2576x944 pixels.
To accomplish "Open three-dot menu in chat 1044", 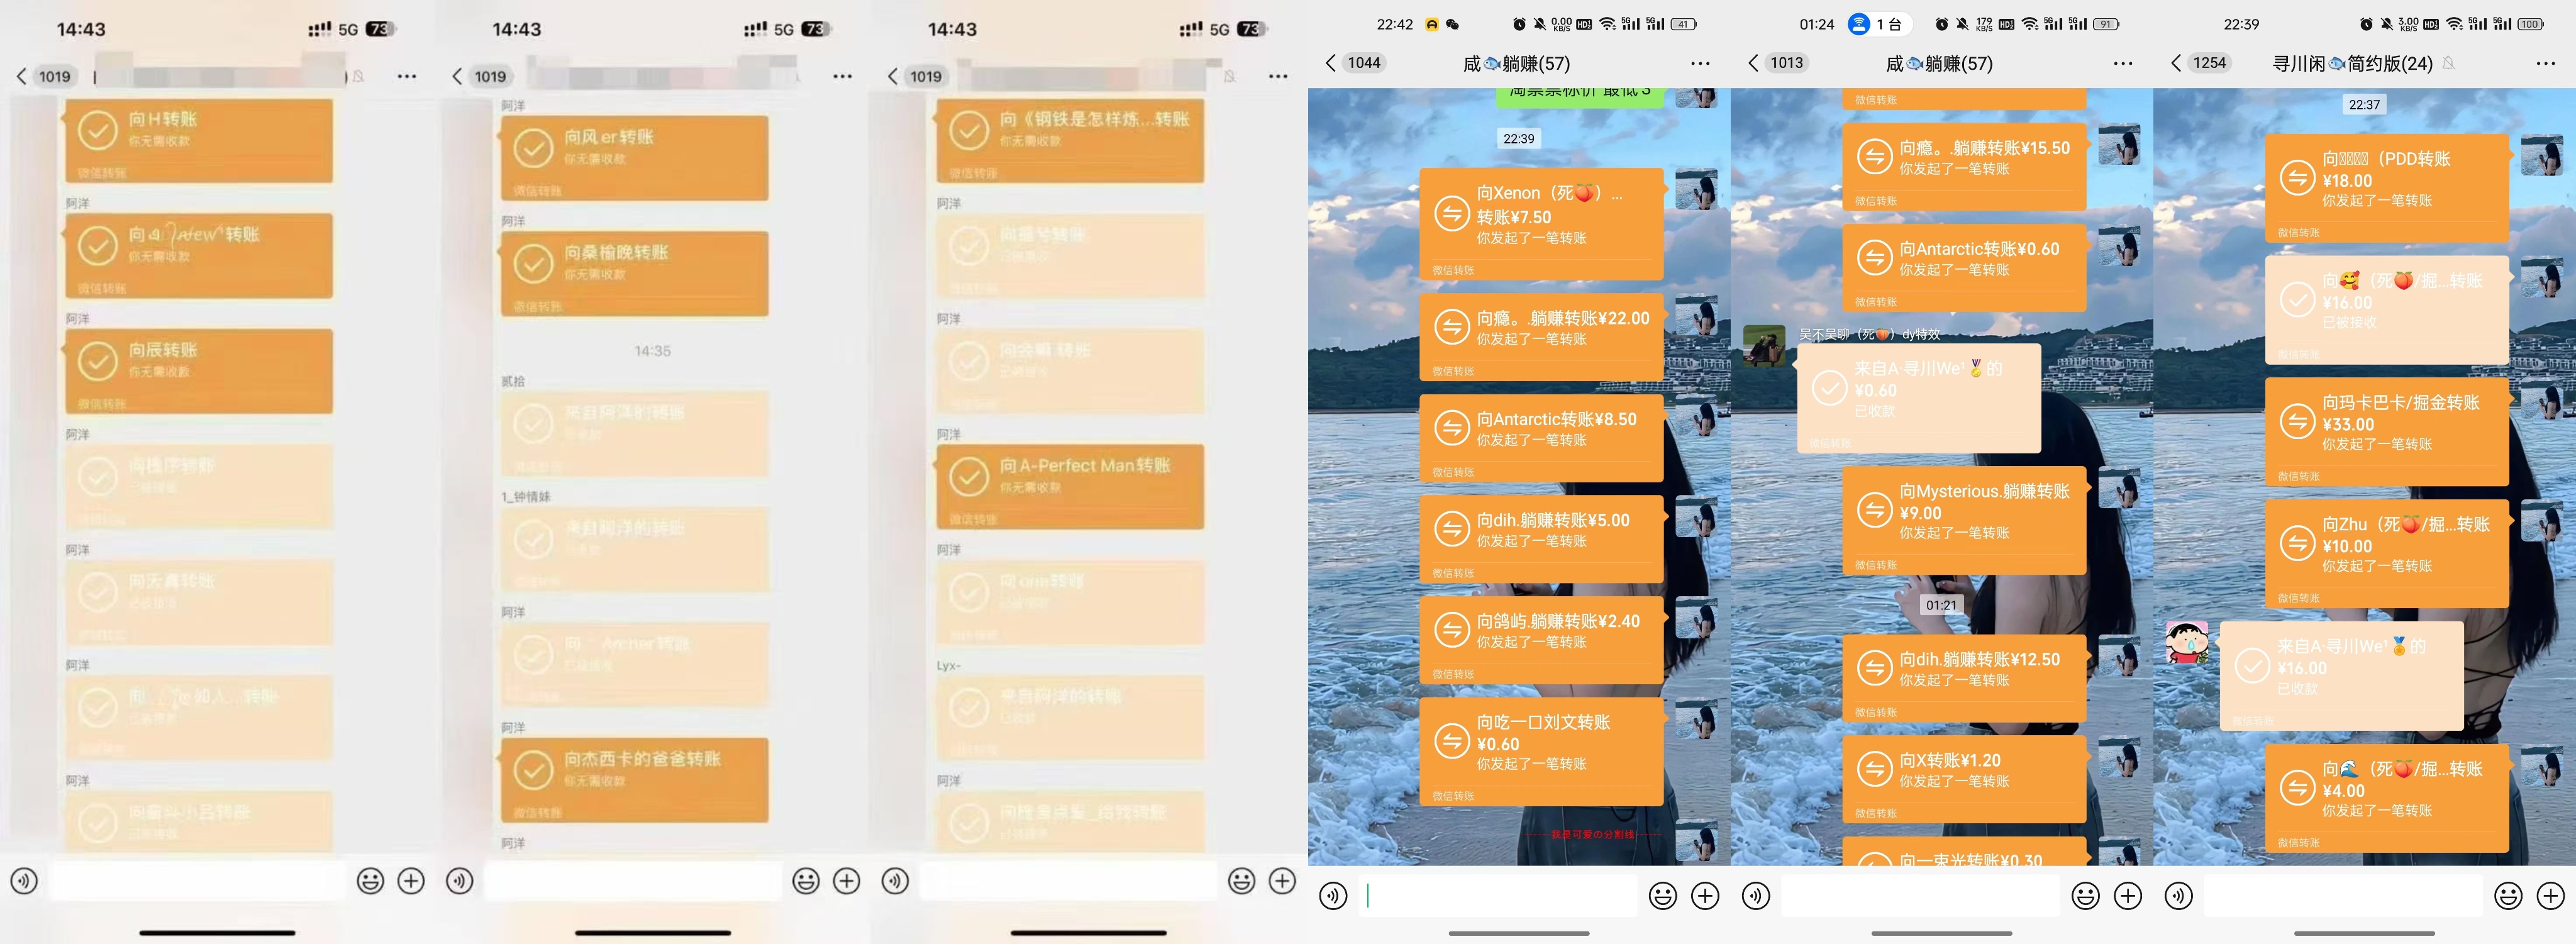I will pos(1700,64).
